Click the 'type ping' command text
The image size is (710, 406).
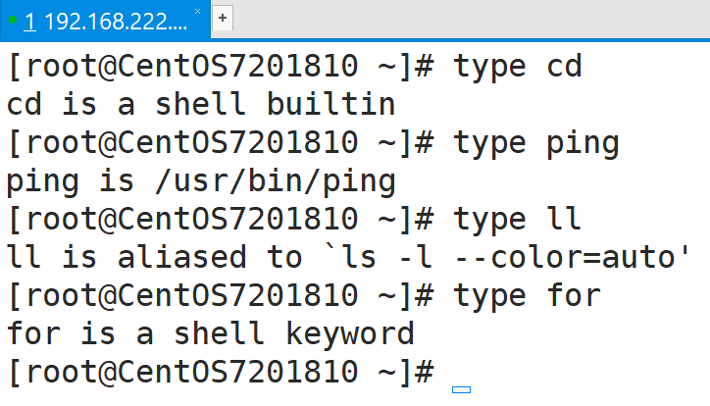[x=535, y=143]
